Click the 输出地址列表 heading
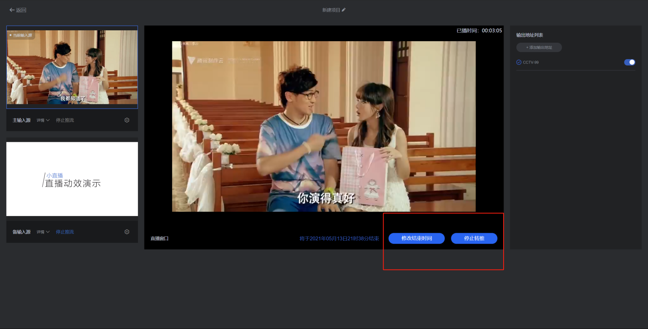Screen dimensions: 648x329 point(530,35)
